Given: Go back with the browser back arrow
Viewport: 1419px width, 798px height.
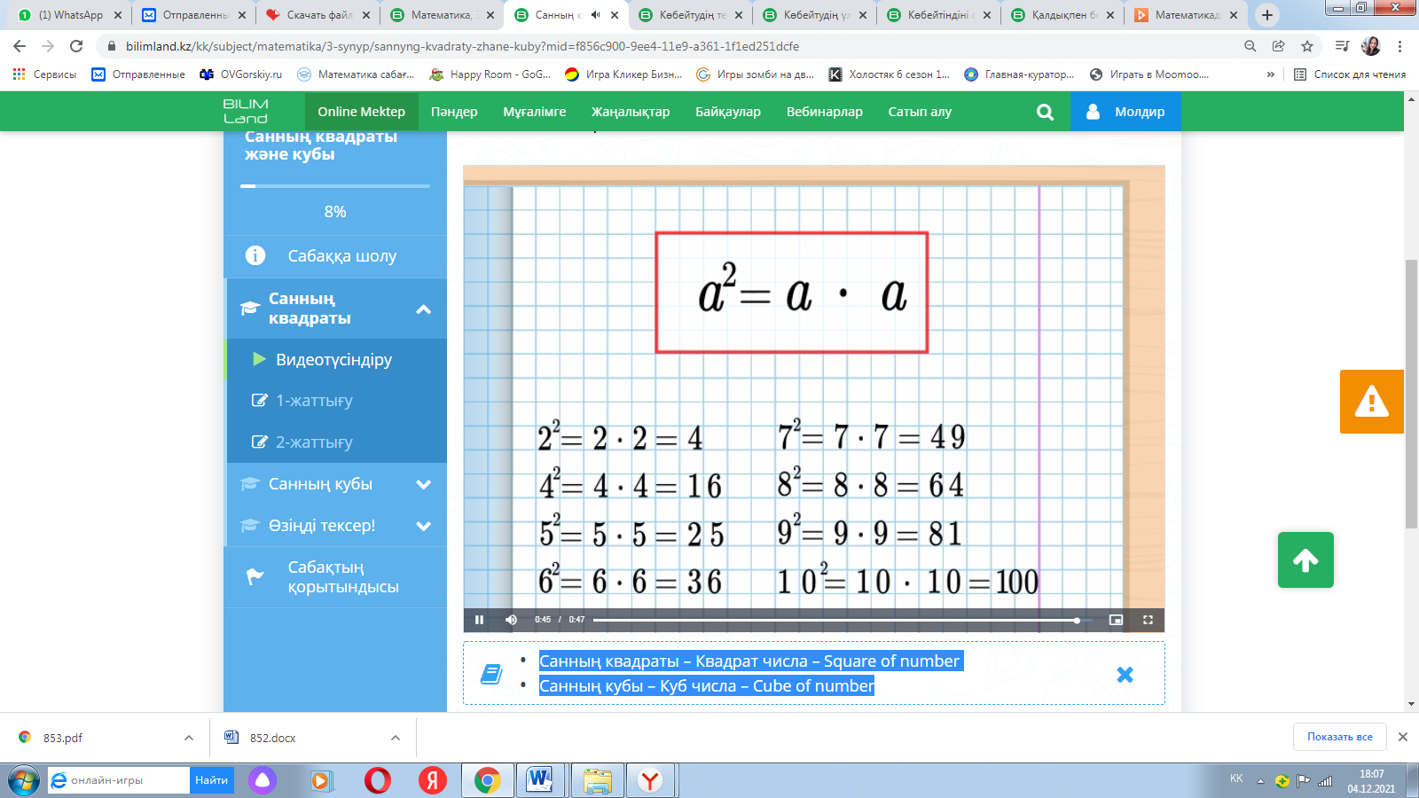Looking at the screenshot, I should [x=20, y=46].
